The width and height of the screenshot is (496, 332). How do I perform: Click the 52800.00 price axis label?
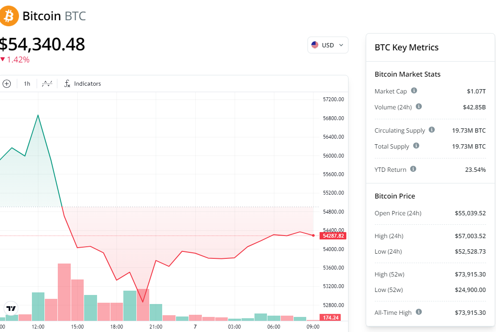pos(333,305)
